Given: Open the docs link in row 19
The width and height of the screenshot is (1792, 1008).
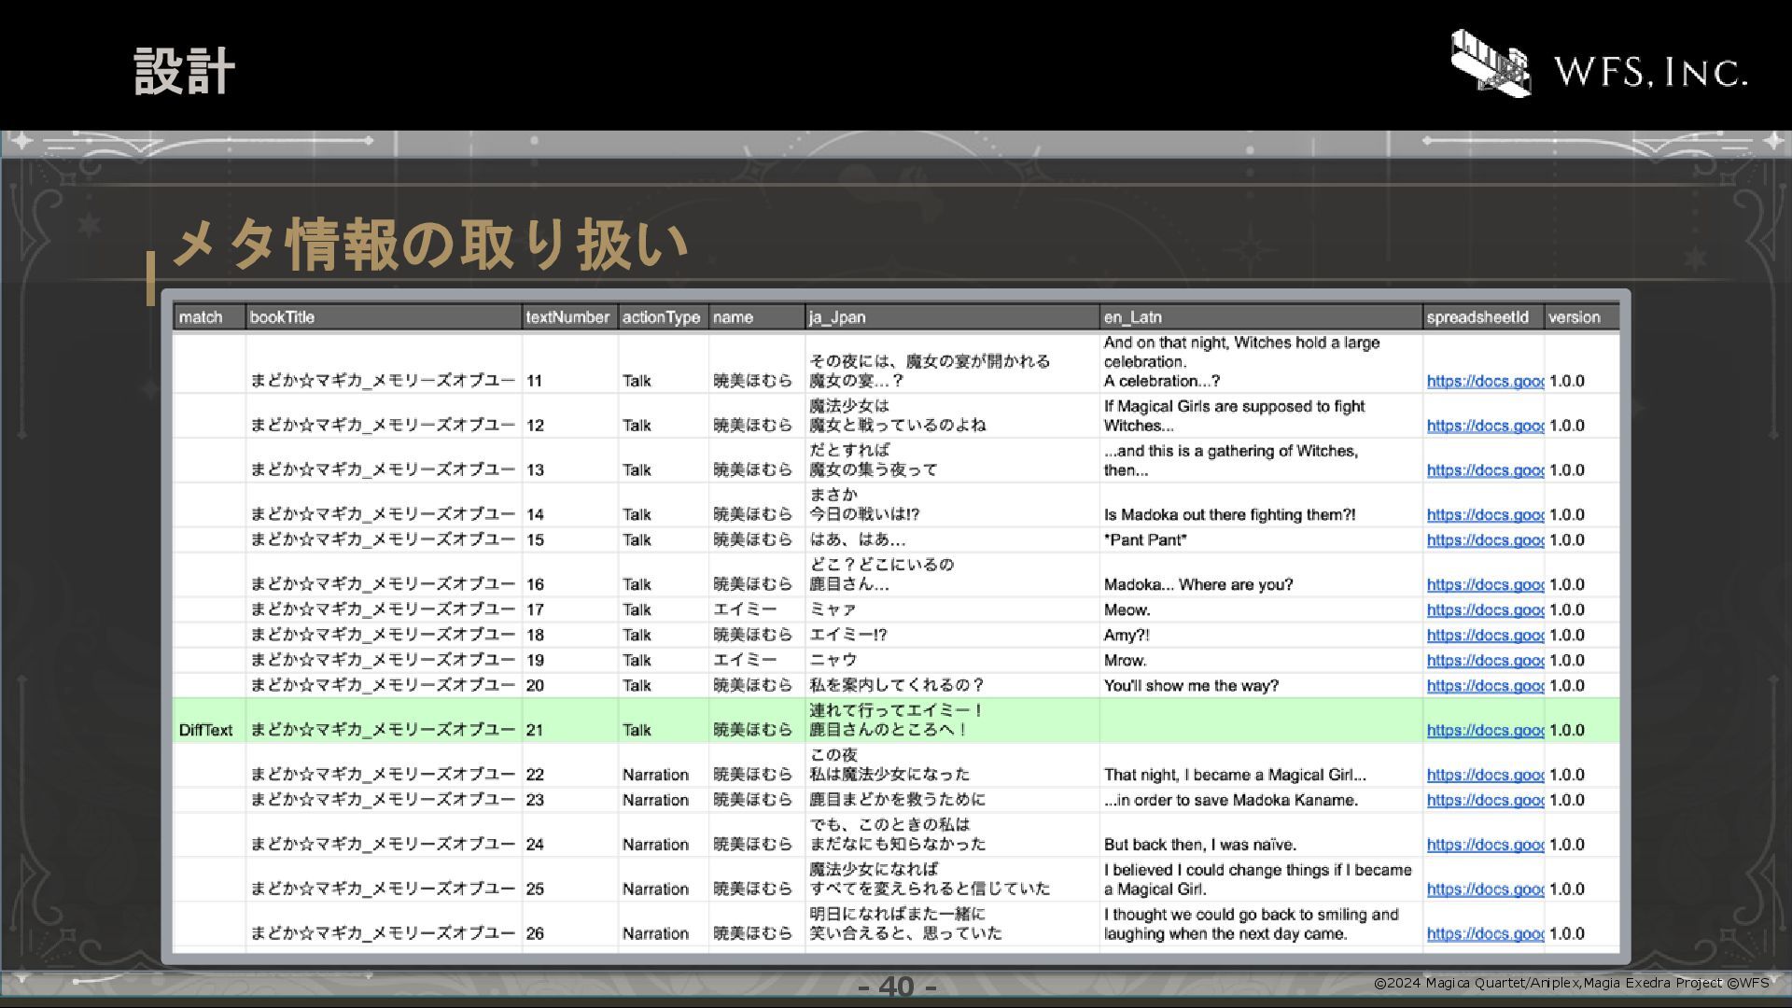Looking at the screenshot, I should tap(1485, 661).
